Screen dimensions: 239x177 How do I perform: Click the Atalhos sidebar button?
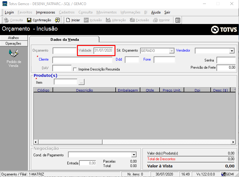coord(14,38)
